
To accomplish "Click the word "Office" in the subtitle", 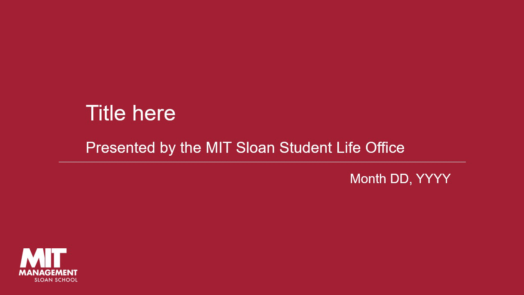I will (385, 147).
